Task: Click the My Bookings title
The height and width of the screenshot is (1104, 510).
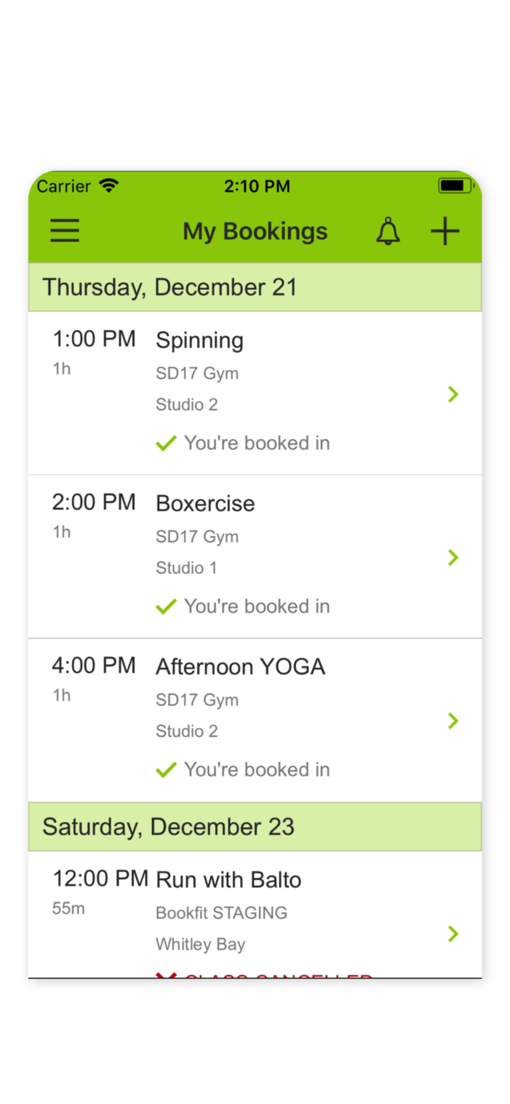Action: click(255, 231)
